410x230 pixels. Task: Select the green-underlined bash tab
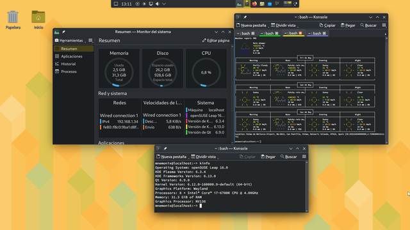pyautogui.click(x=269, y=33)
